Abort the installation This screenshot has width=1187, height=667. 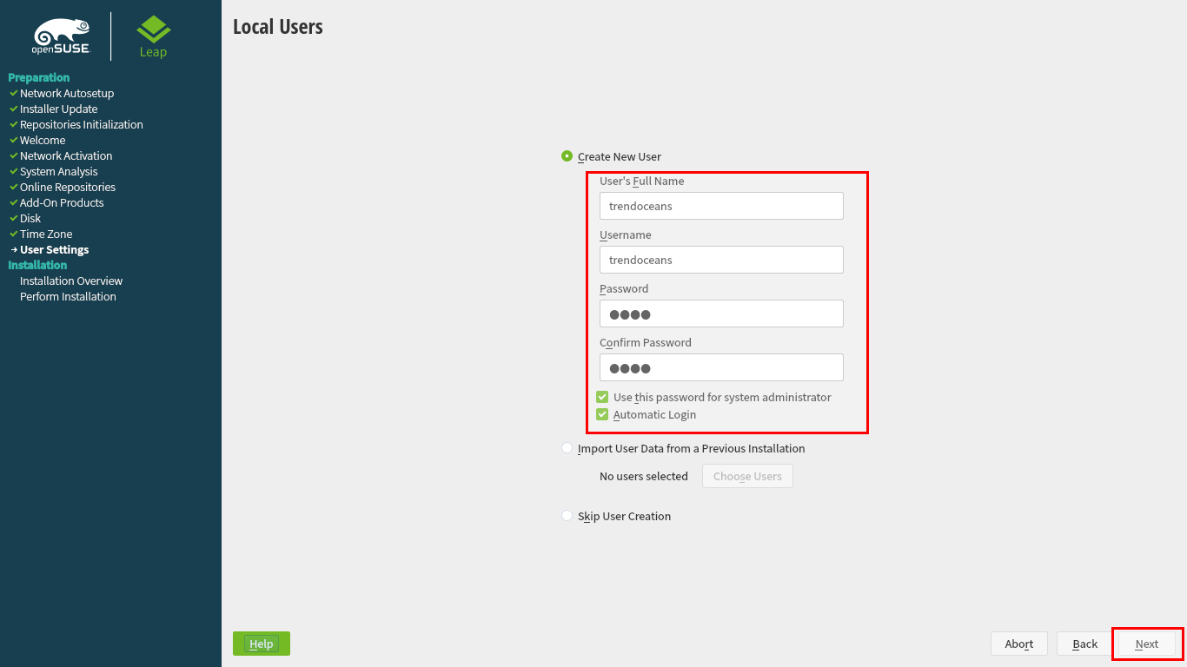coord(1019,644)
